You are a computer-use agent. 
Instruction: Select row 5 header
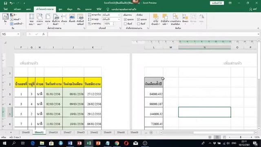[10, 112]
